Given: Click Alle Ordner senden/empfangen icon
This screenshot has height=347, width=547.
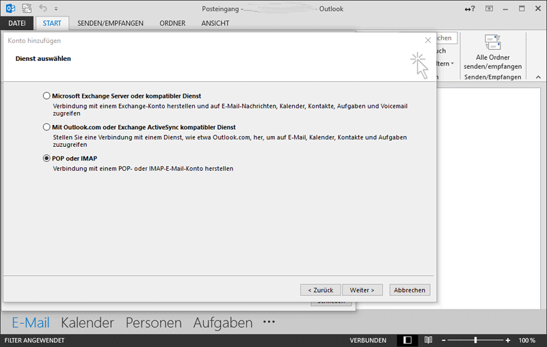Looking at the screenshot, I should (492, 45).
